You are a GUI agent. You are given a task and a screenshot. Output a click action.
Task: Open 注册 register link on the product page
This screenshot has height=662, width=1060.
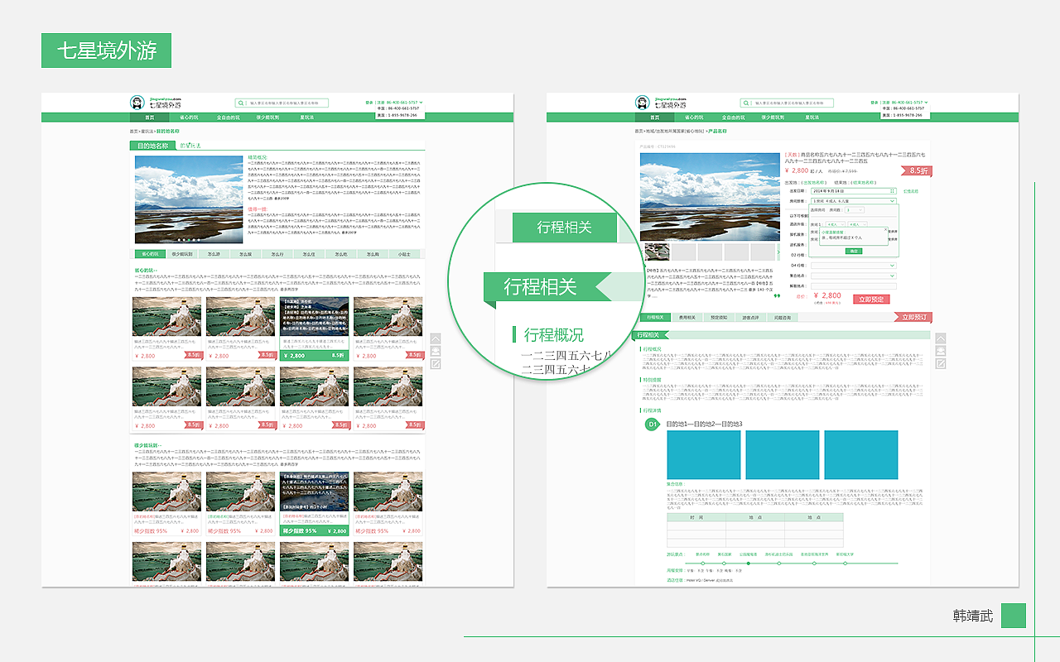[886, 103]
